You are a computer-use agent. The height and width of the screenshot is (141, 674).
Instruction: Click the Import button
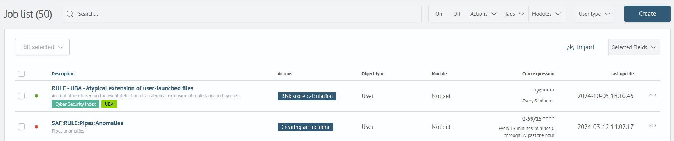tap(581, 47)
